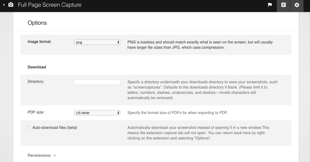Click the Options page heading
Image resolution: width=310 pixels, height=162 pixels.
tap(37, 23)
